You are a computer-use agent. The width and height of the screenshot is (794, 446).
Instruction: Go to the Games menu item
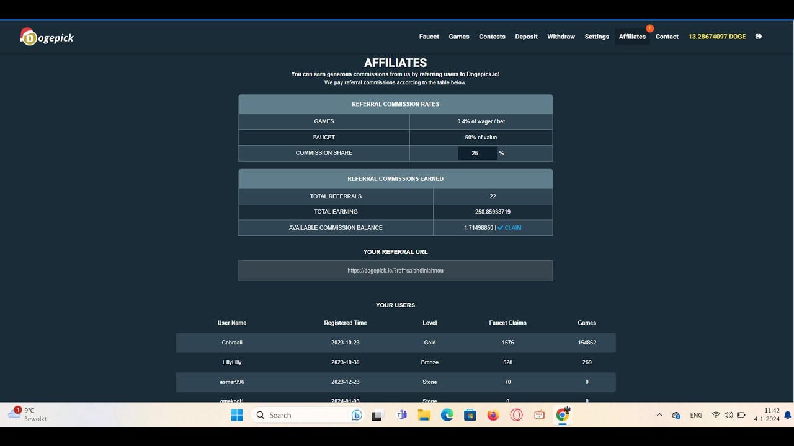click(459, 37)
